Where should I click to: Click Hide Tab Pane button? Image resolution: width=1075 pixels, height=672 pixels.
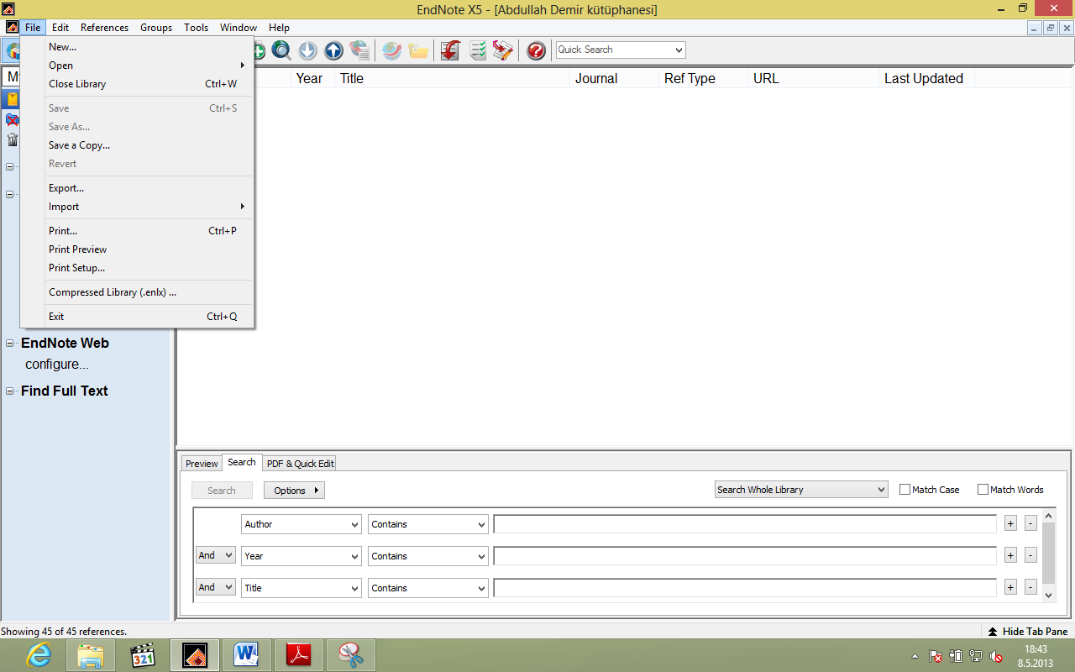click(1027, 631)
